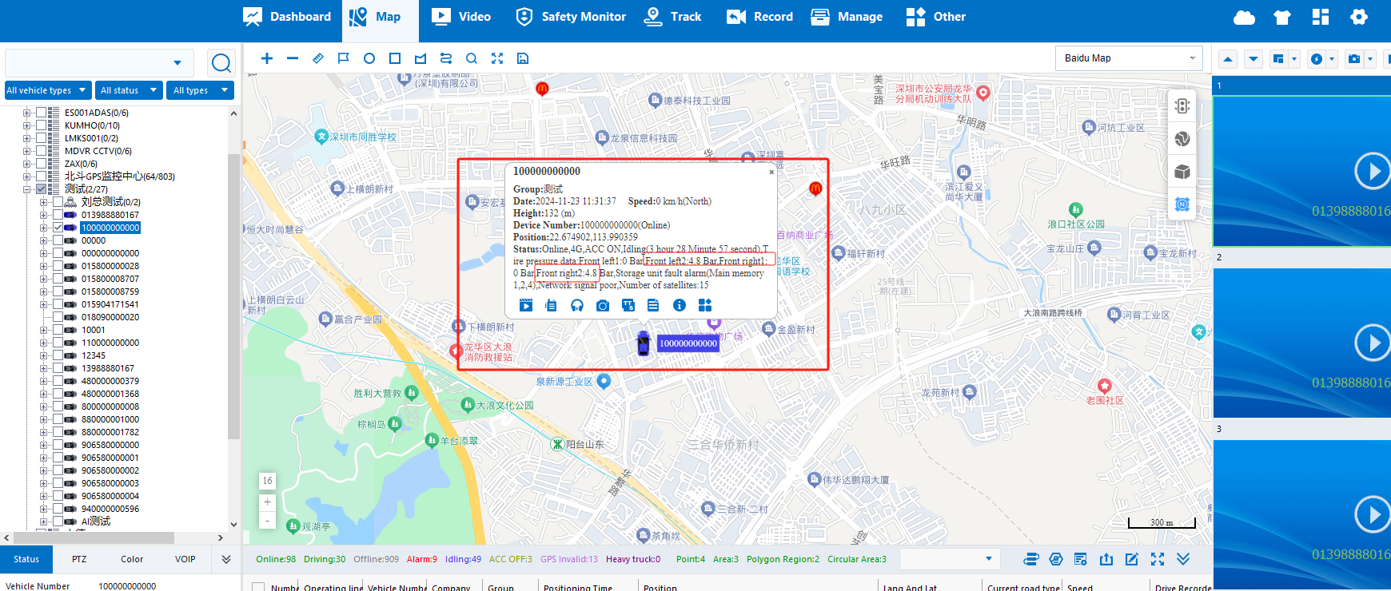Select the draw rectangle area tool
This screenshot has width=1391, height=591.
pos(395,58)
